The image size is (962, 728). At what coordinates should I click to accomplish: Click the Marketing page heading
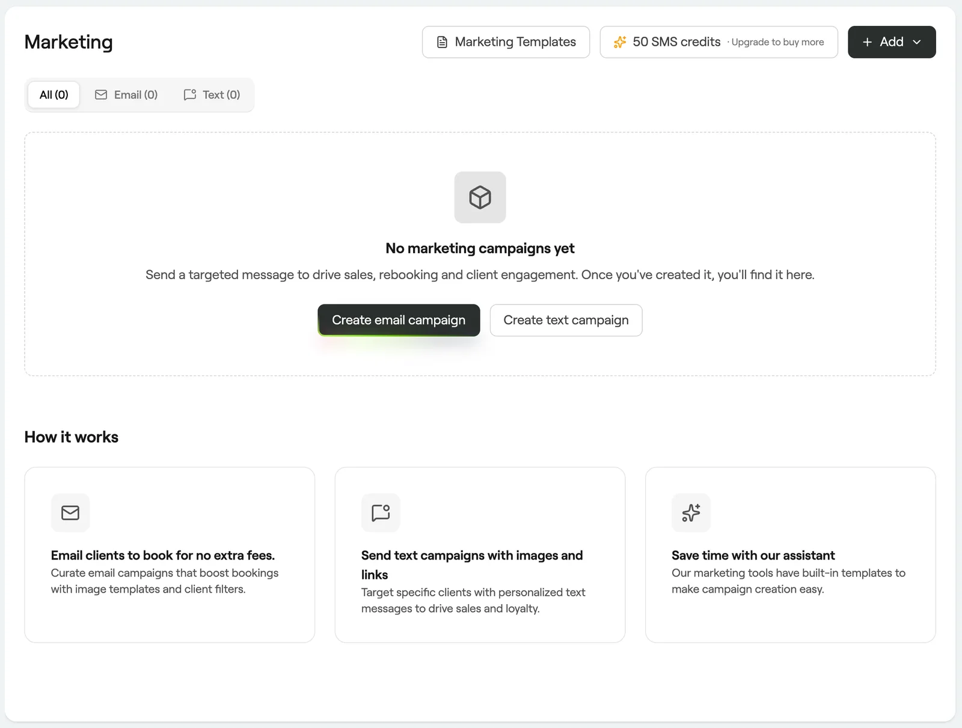(69, 42)
